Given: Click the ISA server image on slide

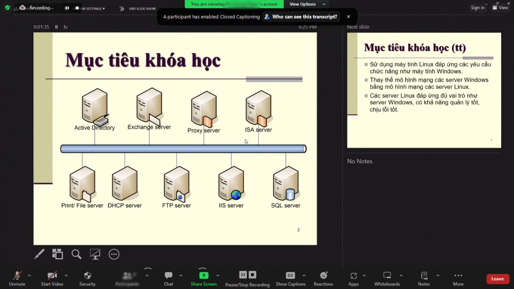Looking at the screenshot, I should tap(258, 109).
